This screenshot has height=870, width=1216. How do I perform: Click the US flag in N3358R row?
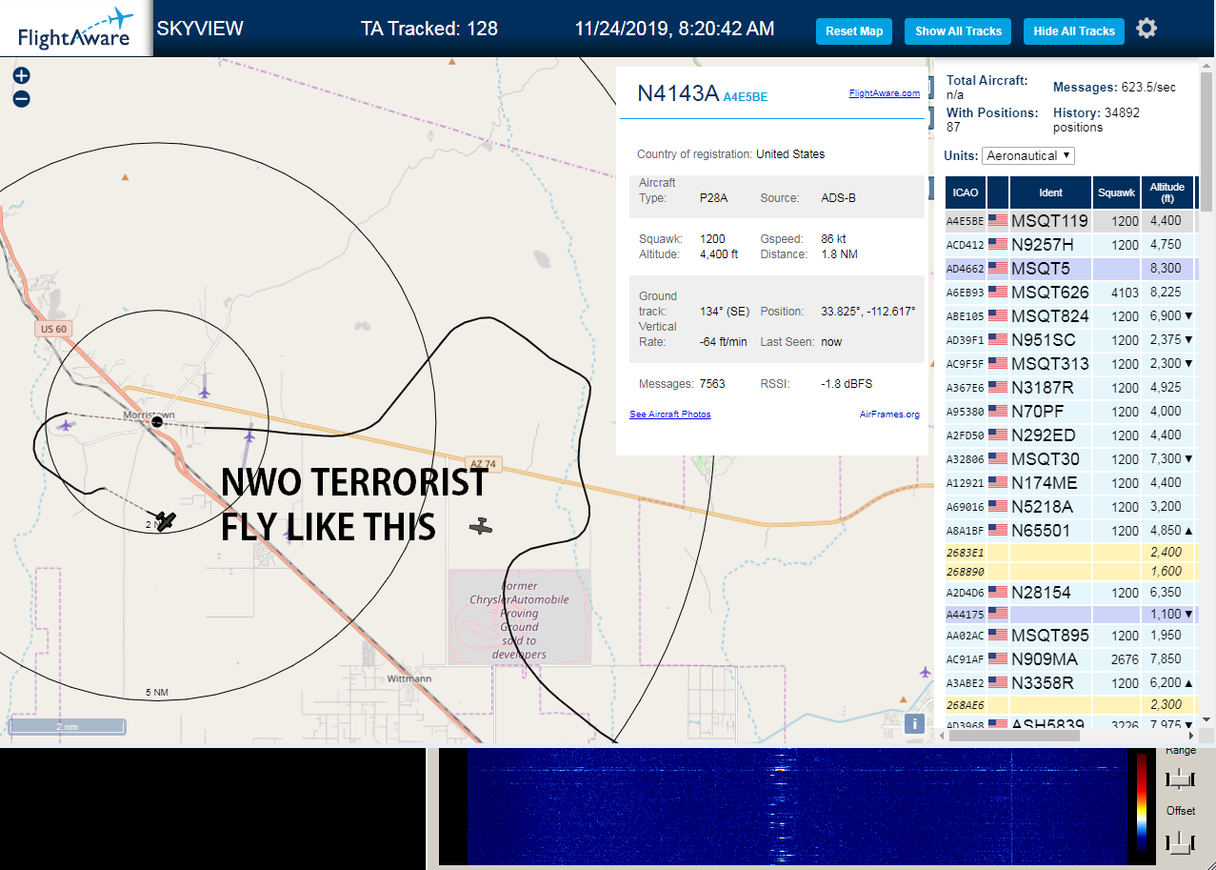point(998,683)
